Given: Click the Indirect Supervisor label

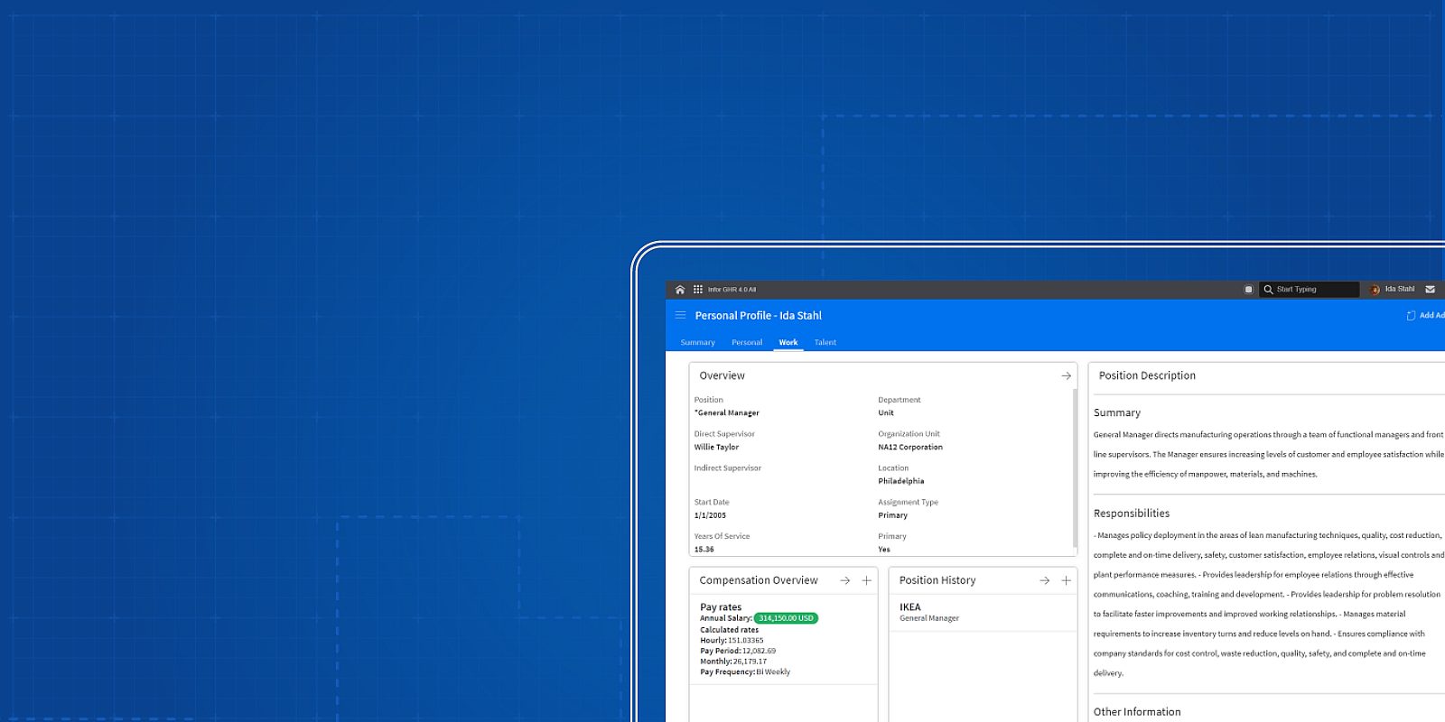Looking at the screenshot, I should click(x=727, y=468).
